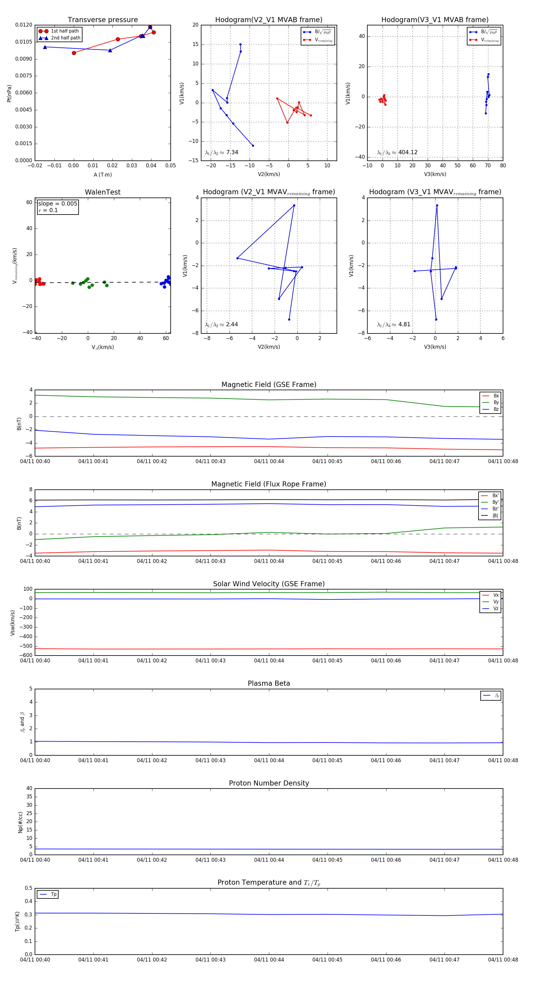Click the eigenvalue ratio text '4.81'
This screenshot has height=986, width=538.
coord(404,324)
